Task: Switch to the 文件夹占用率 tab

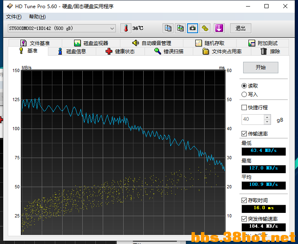Action: pyautogui.click(x=222, y=52)
